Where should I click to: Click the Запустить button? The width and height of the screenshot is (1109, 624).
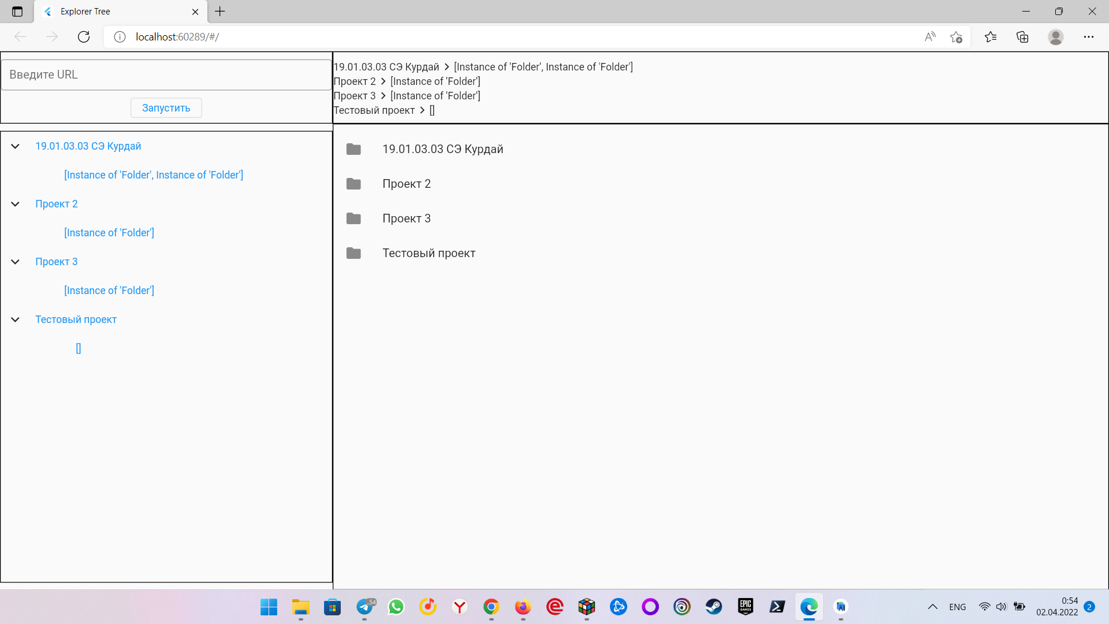pos(166,108)
